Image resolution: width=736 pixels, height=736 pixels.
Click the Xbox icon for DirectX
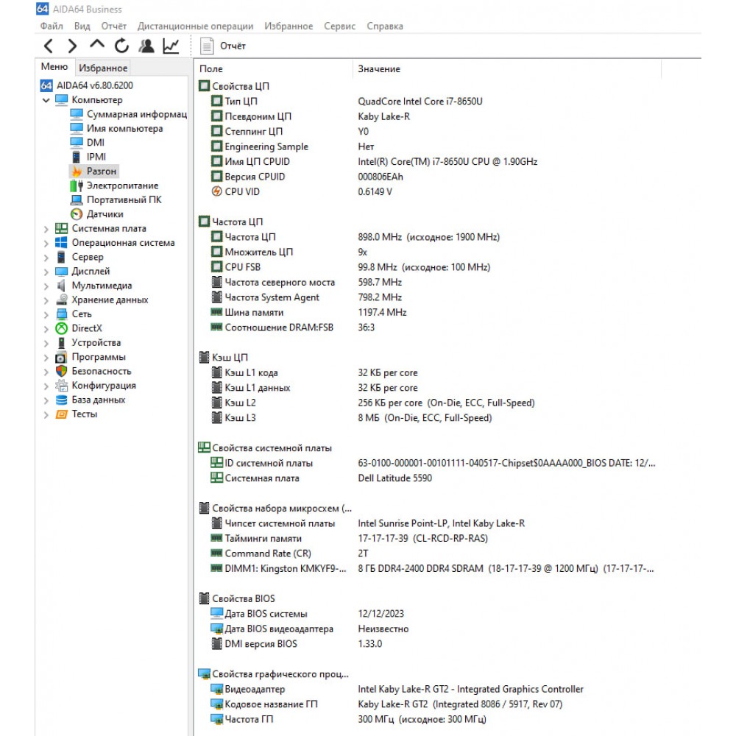[62, 328]
